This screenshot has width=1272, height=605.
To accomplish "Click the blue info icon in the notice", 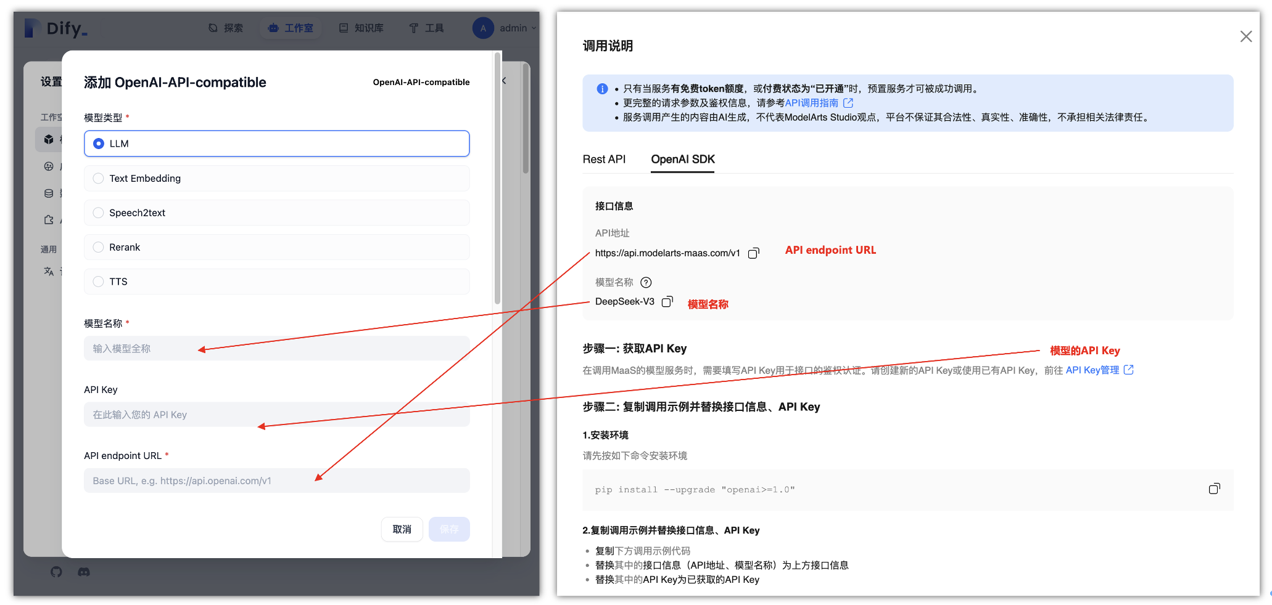I will point(602,89).
